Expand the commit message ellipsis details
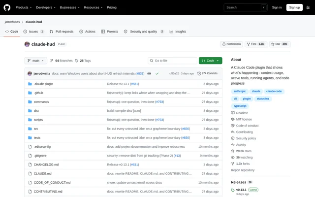The width and height of the screenshot is (315, 197). 149,73
